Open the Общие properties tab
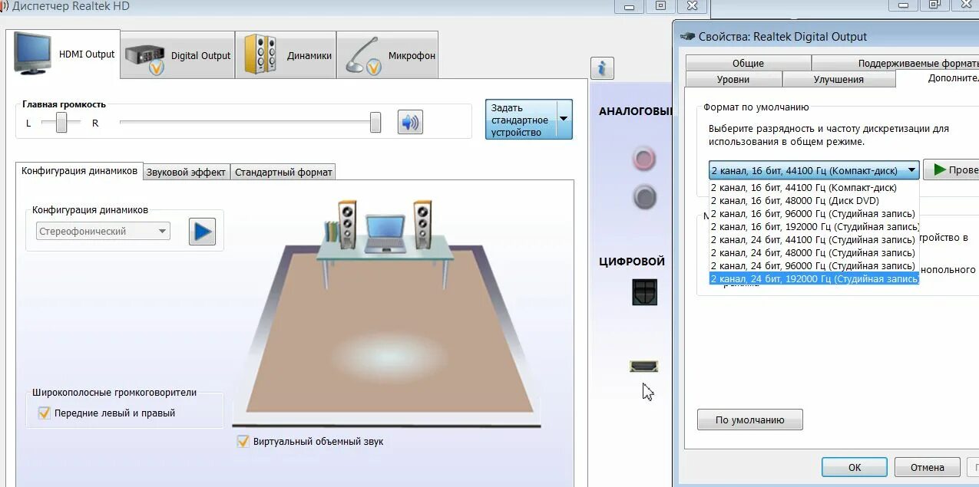979x487 pixels. coord(748,63)
